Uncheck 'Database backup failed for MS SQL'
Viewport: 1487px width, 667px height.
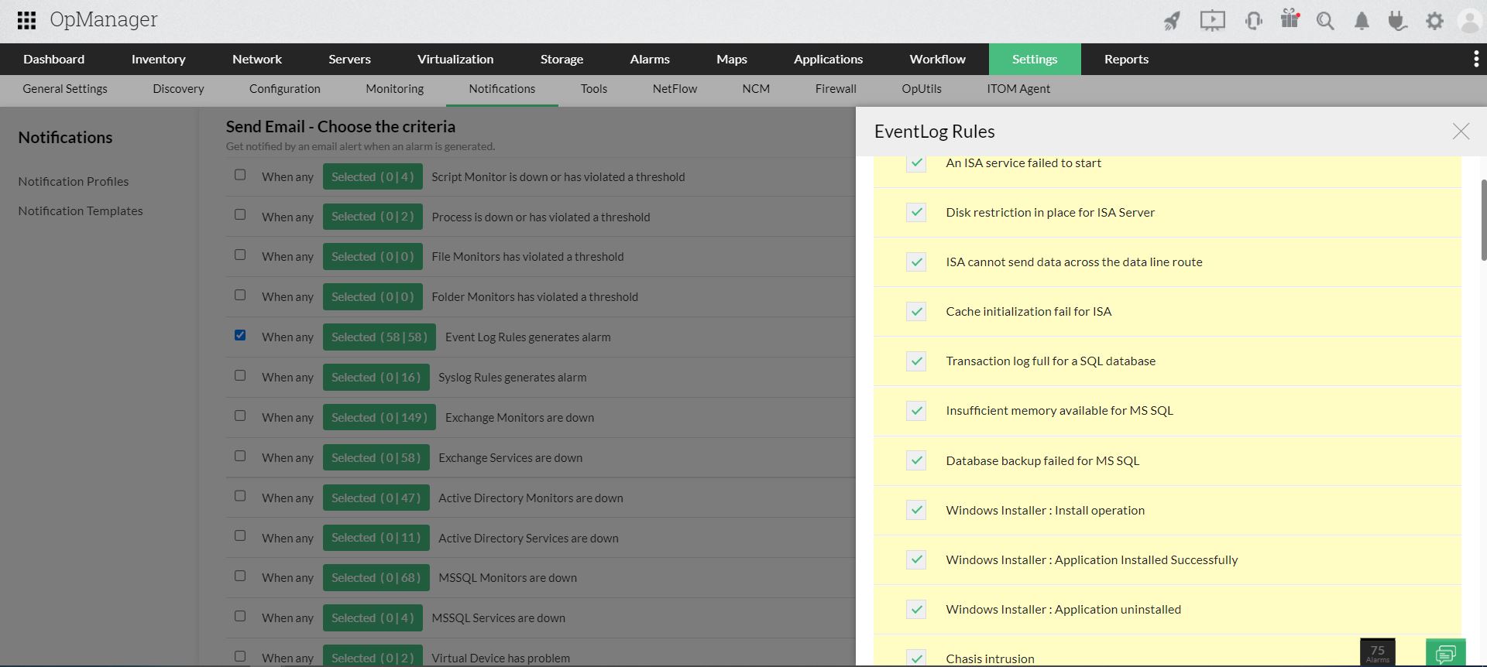tap(916, 460)
